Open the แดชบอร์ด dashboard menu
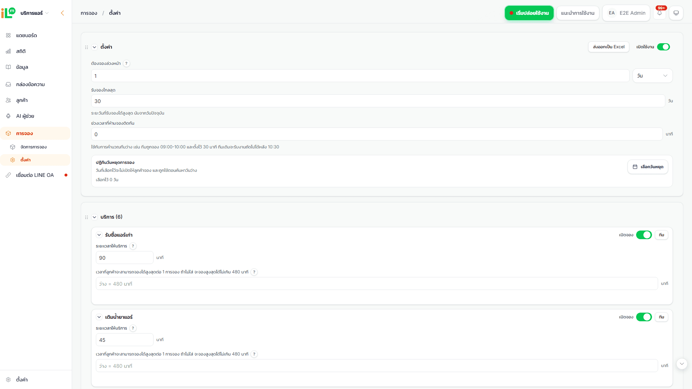Screen dimensions: 692x389 (35, 35)
